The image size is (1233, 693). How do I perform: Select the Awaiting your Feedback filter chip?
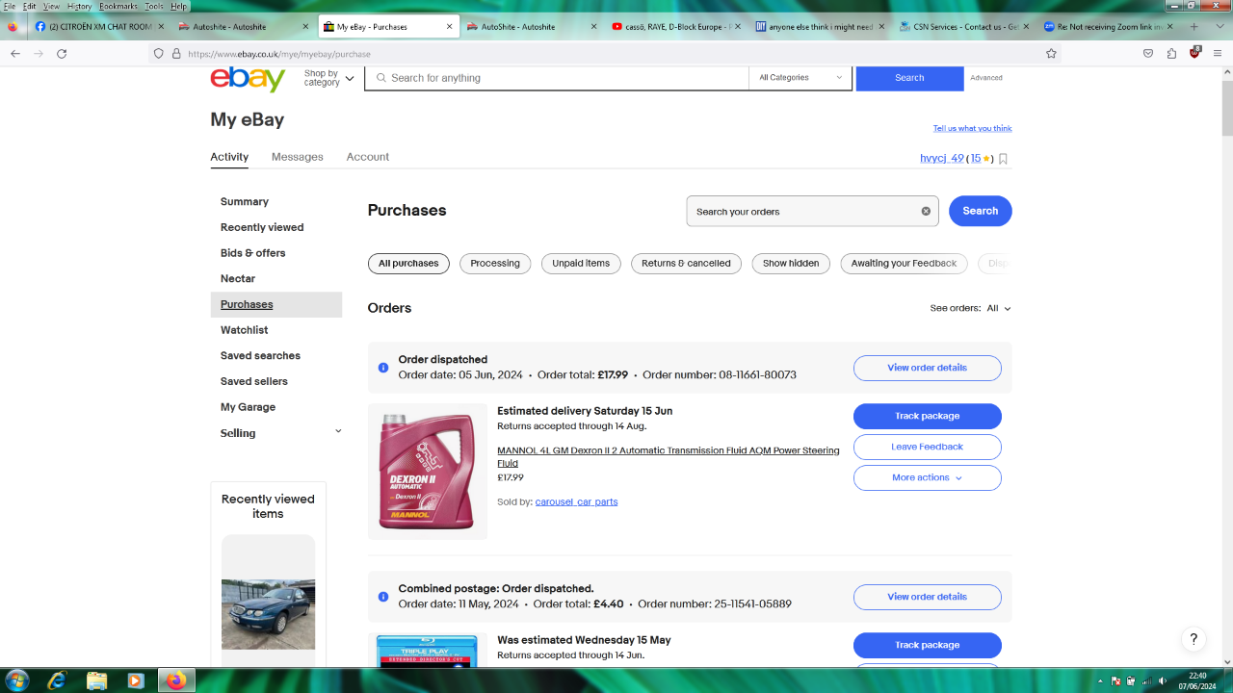904,264
